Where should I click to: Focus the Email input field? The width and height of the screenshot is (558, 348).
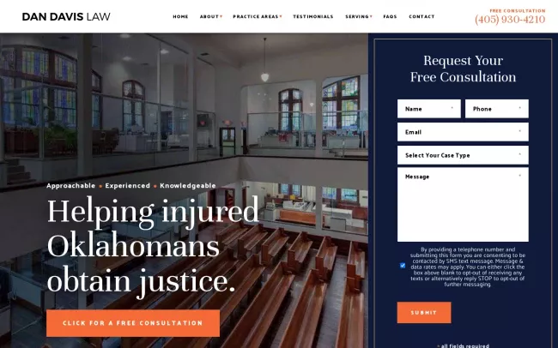pos(463,132)
